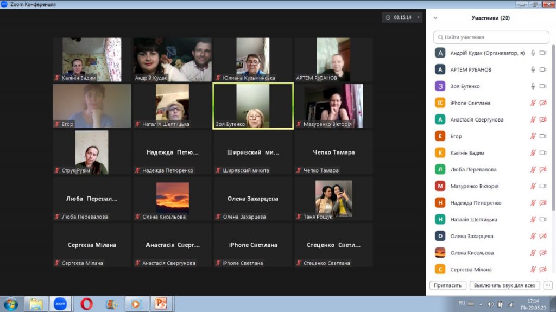
Task: Click camera-off icon for Надежда Петюренко in list
Action: click(543, 203)
